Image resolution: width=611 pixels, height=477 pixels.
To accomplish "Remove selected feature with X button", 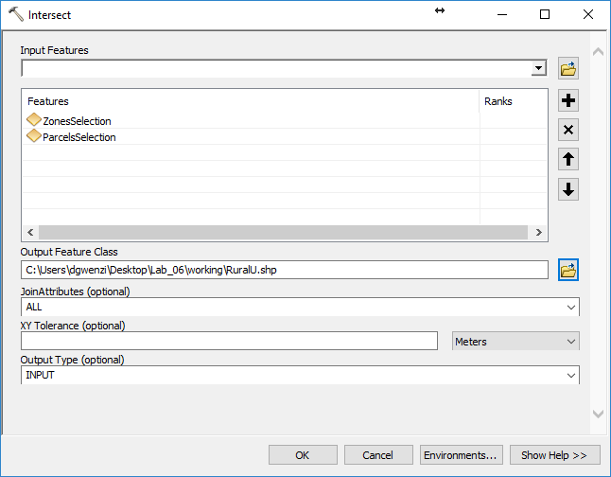I will point(568,131).
